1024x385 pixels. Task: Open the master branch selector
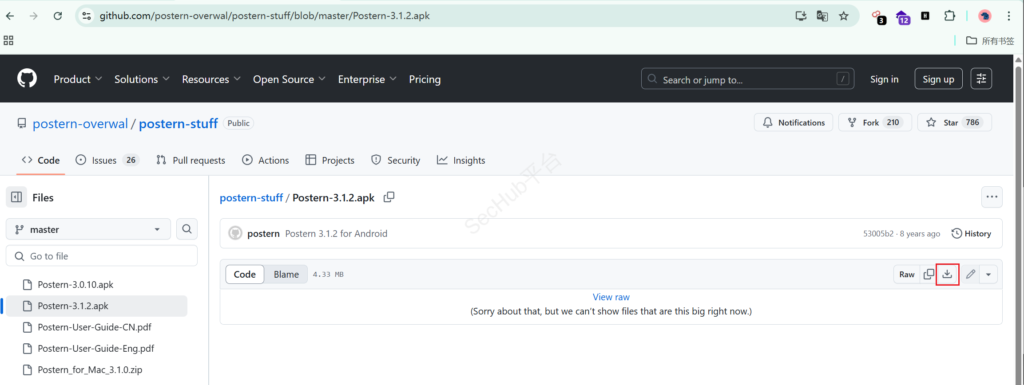[x=88, y=229]
